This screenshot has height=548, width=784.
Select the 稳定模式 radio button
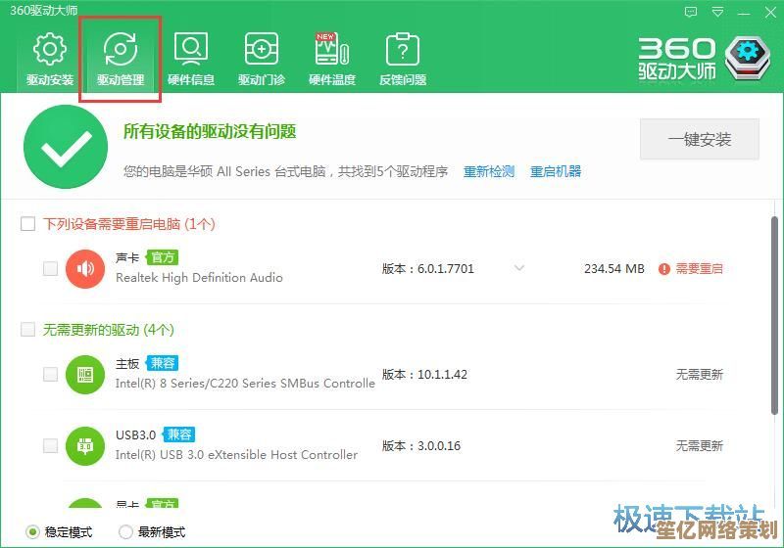[x=32, y=532]
